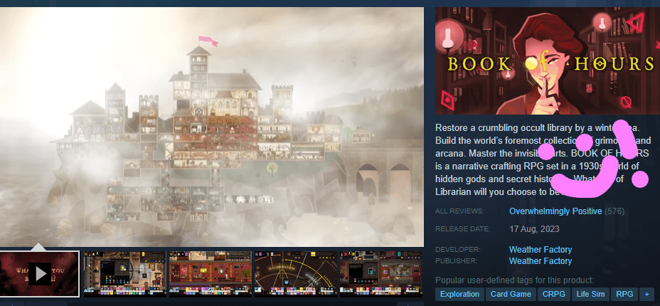Select the red library room screenshot thumbnail
The height and width of the screenshot is (306, 660).
(x=210, y=274)
